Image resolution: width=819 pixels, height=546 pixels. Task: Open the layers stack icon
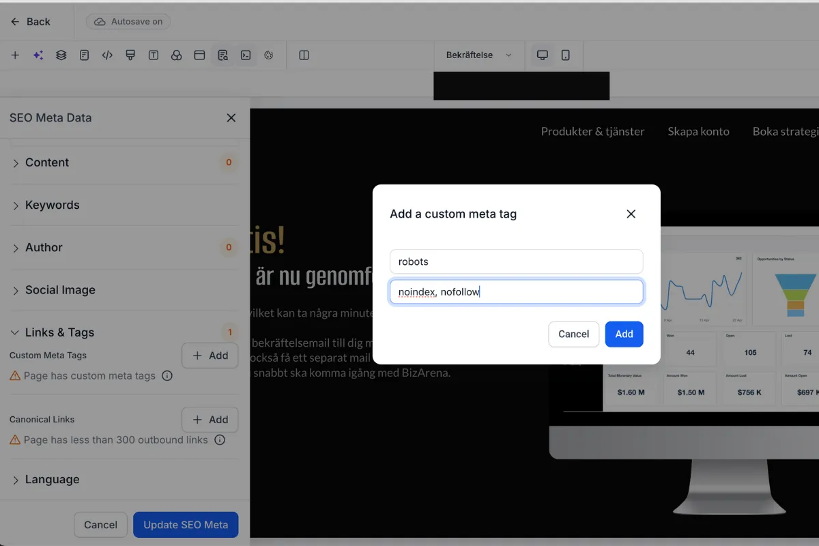pos(61,55)
